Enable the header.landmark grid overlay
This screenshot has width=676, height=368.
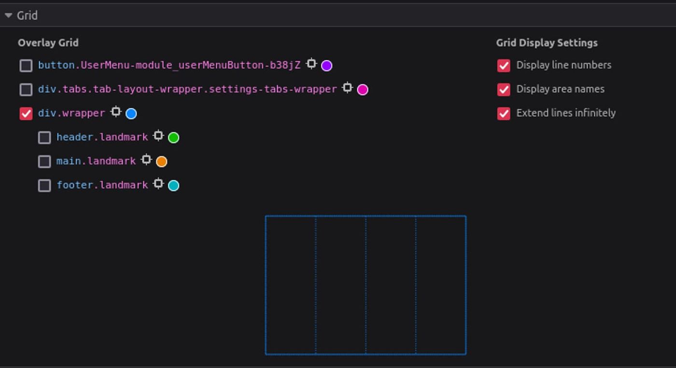pyautogui.click(x=44, y=137)
